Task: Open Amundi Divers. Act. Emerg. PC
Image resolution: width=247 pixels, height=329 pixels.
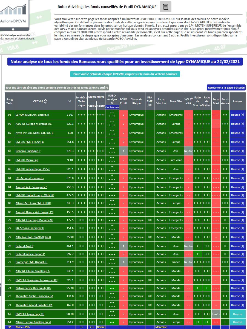Action: (x=35, y=212)
